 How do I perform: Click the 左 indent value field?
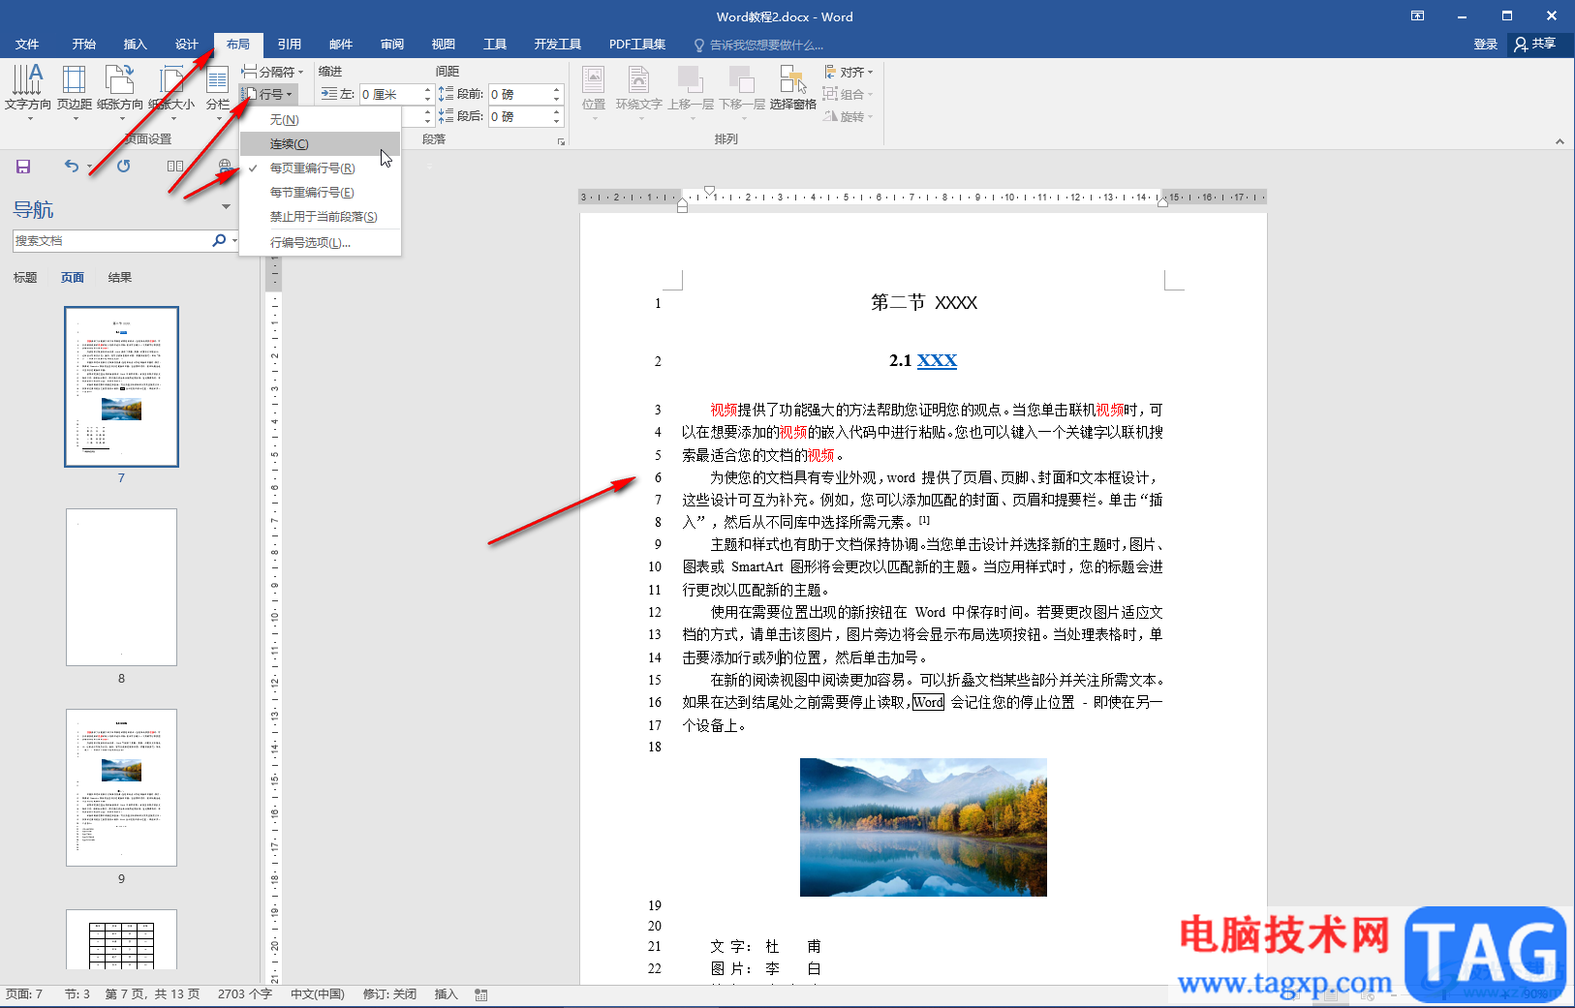[391, 94]
